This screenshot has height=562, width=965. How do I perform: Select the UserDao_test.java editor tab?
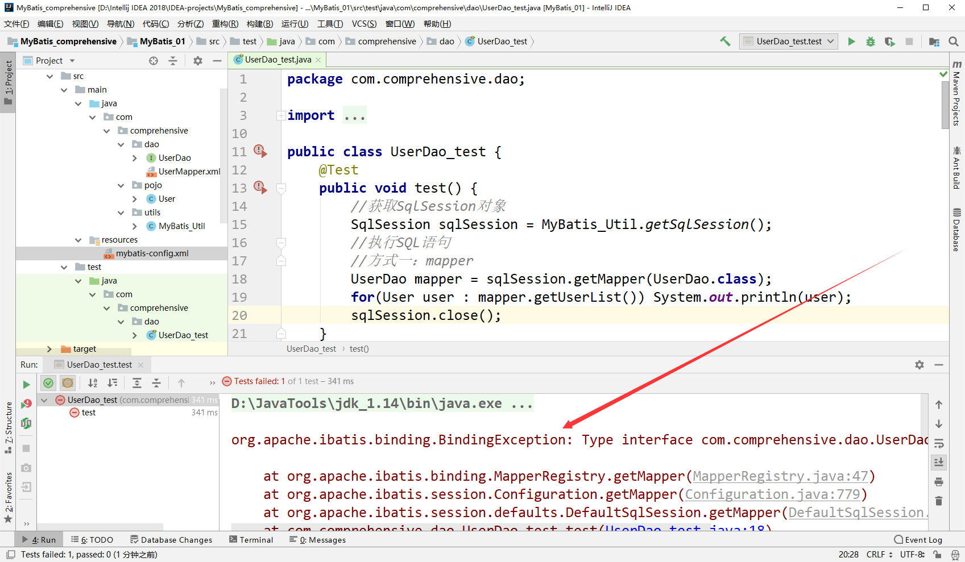278,60
